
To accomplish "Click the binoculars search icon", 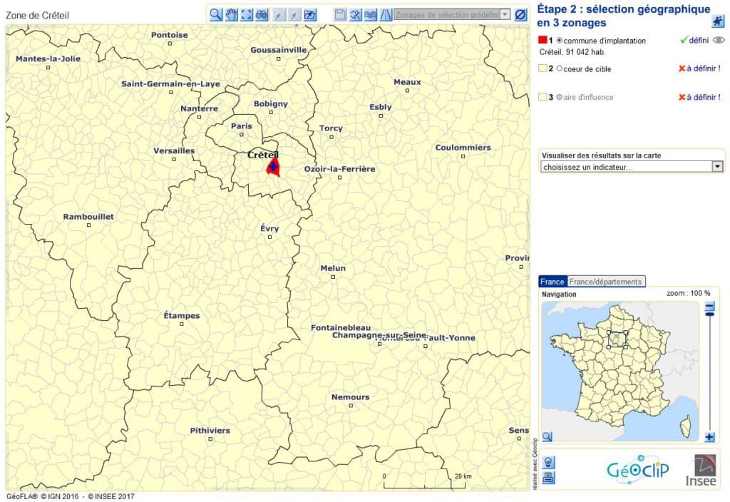I will (x=262, y=14).
